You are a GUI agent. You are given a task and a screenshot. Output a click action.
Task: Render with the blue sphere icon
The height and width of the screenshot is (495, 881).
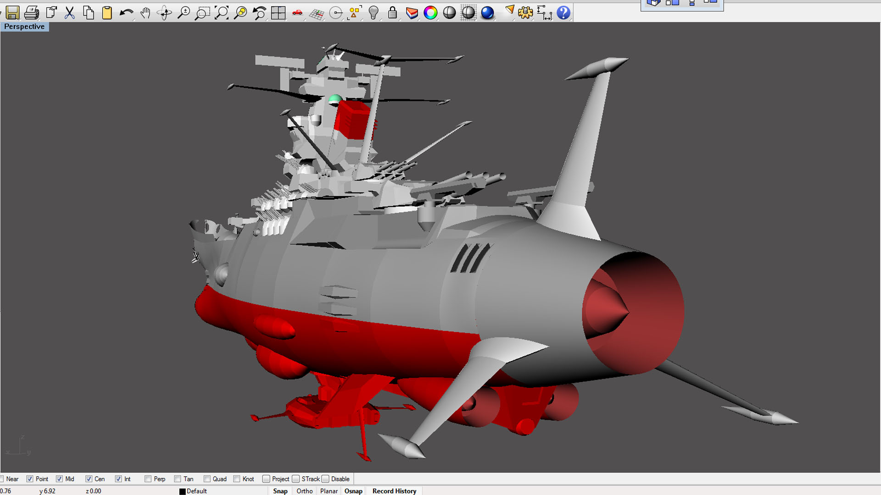tap(487, 12)
